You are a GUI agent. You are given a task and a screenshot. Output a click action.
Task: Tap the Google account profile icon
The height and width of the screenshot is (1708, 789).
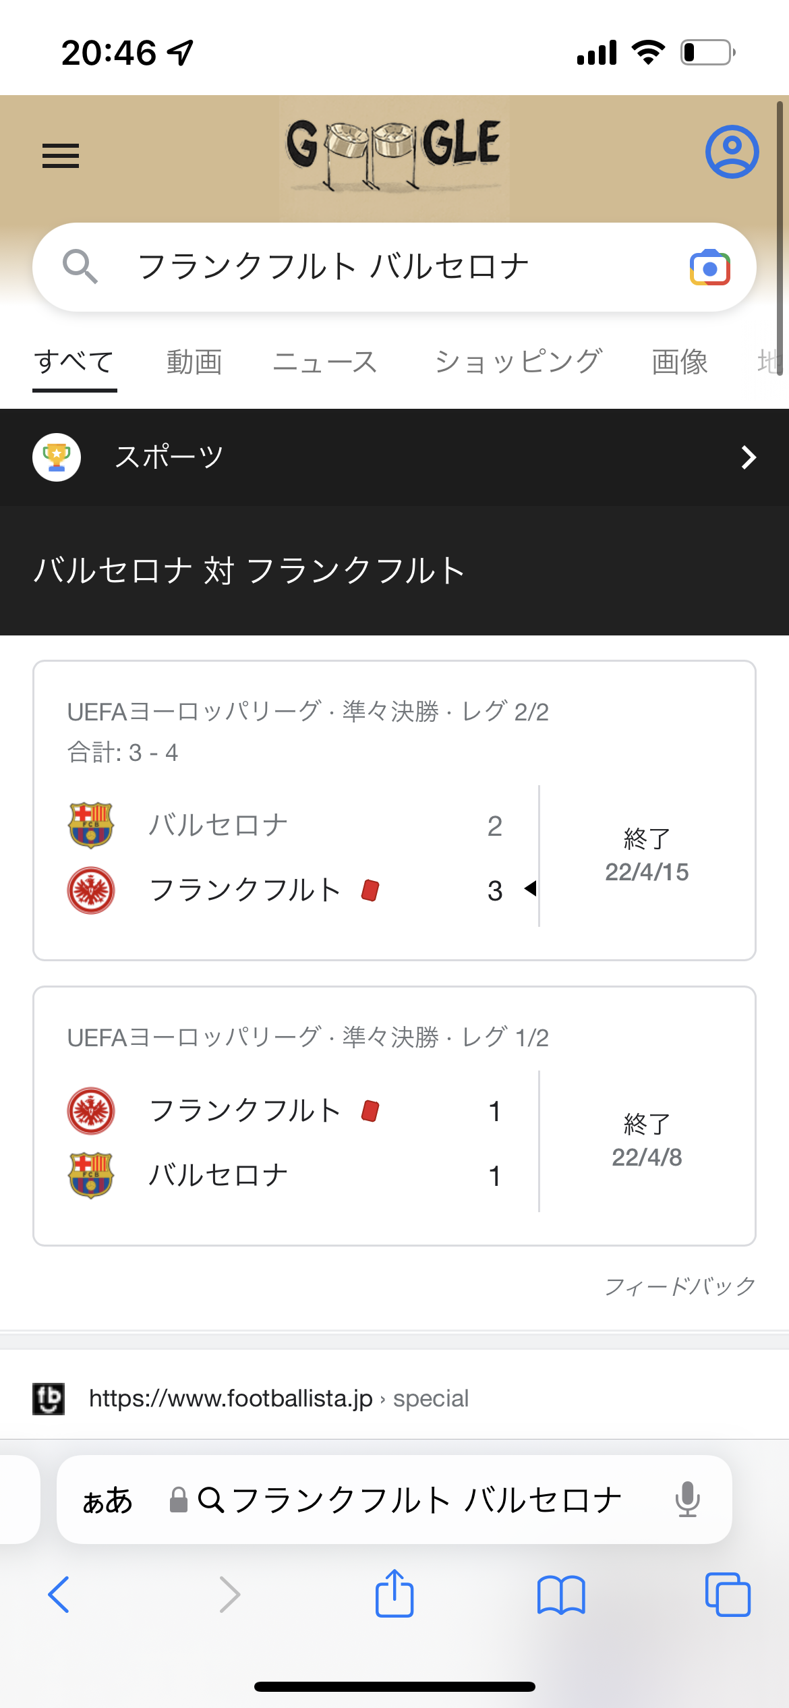(732, 152)
